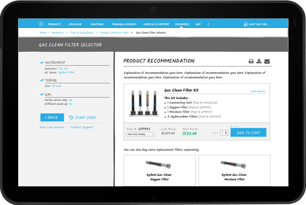Click the Gas Clean Filter Kit image
The width and height of the screenshot is (306, 205).
pos(144,103)
